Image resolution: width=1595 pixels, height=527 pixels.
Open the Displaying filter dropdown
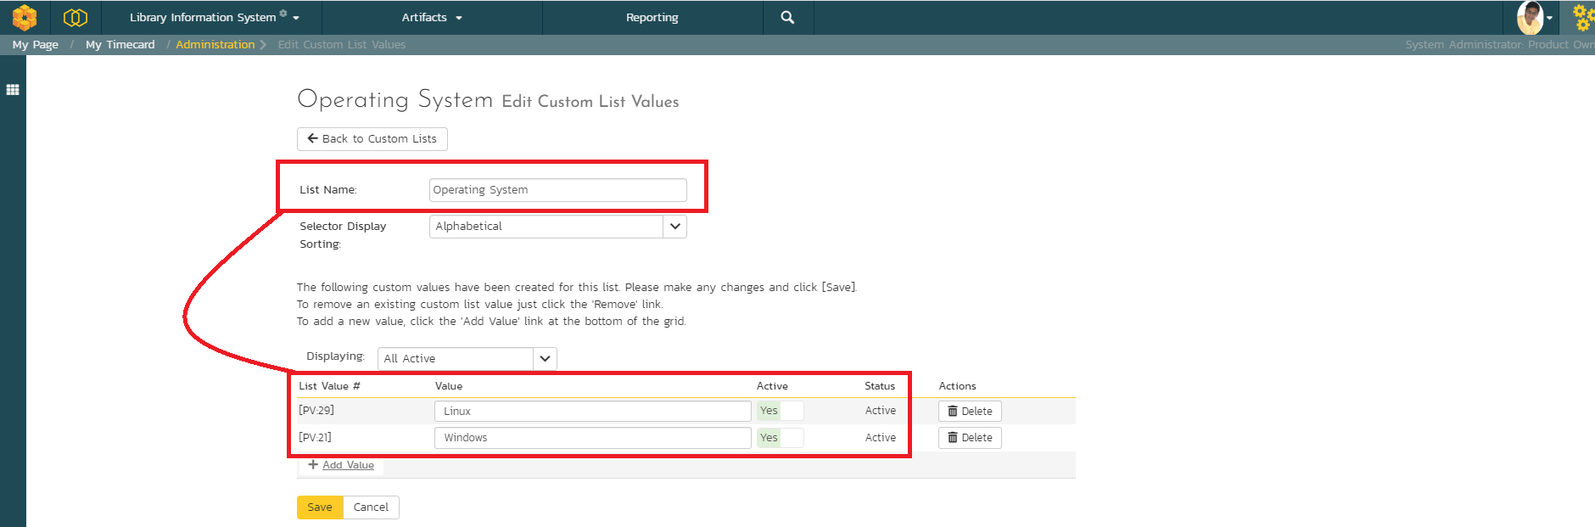pyautogui.click(x=545, y=359)
